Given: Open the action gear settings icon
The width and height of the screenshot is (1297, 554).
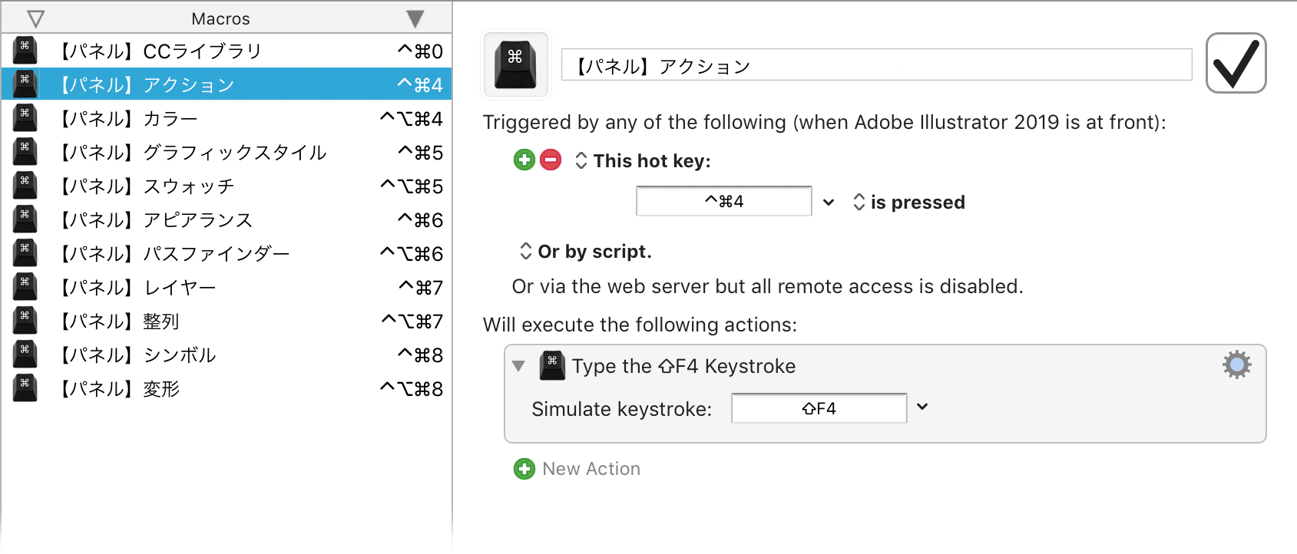Looking at the screenshot, I should pos(1236,364).
